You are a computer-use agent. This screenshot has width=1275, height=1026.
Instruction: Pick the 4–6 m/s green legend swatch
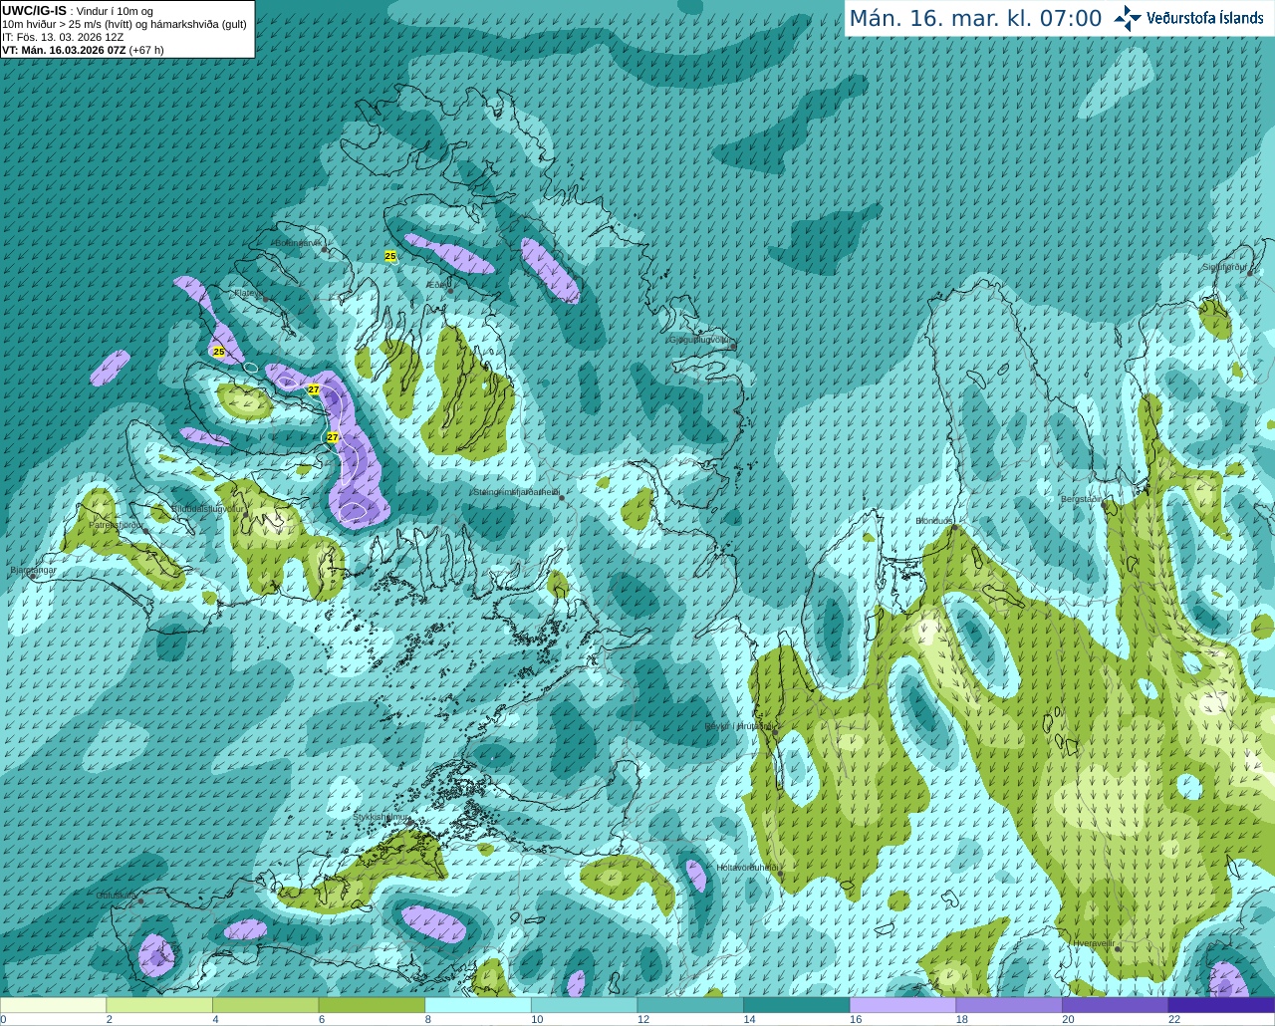pyautogui.click(x=265, y=1005)
